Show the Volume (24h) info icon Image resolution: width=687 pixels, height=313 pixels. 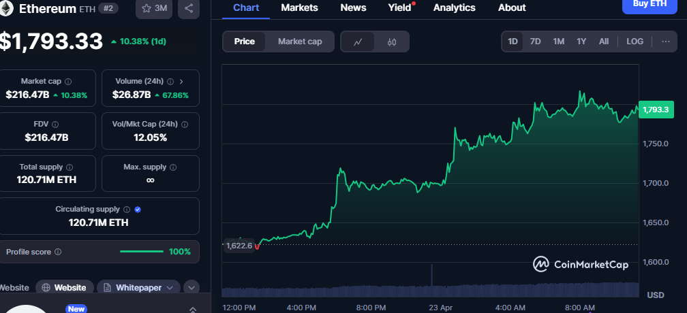click(x=170, y=81)
